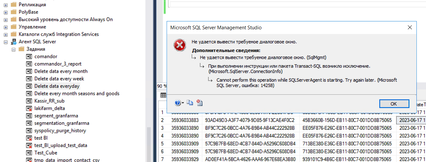This screenshot has width=426, height=162.
Task: Click the SQL Server Agent node icon
Action: (x=14, y=42)
